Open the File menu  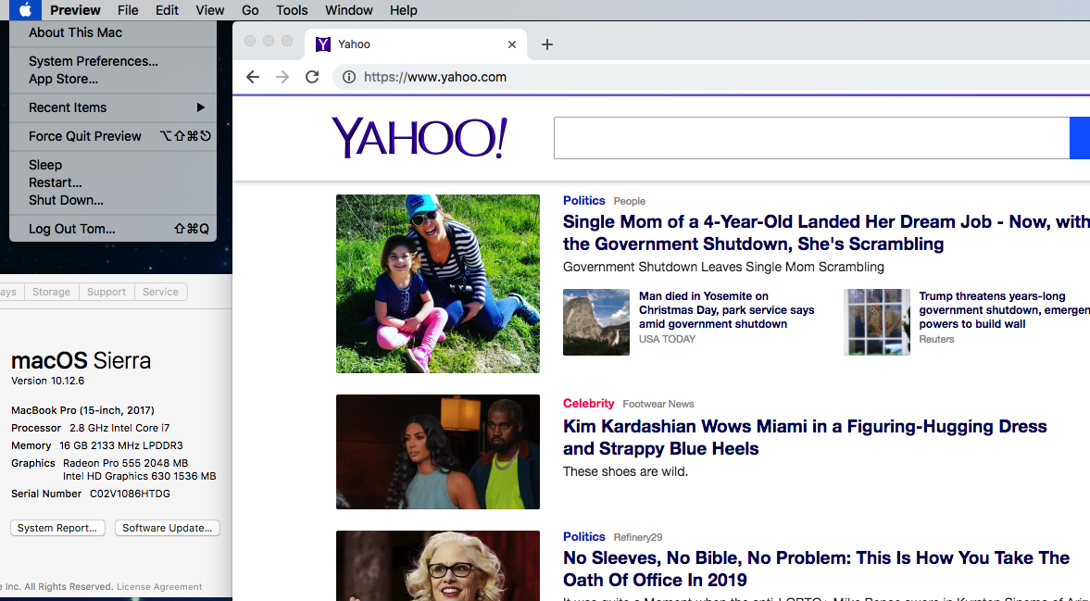(128, 10)
